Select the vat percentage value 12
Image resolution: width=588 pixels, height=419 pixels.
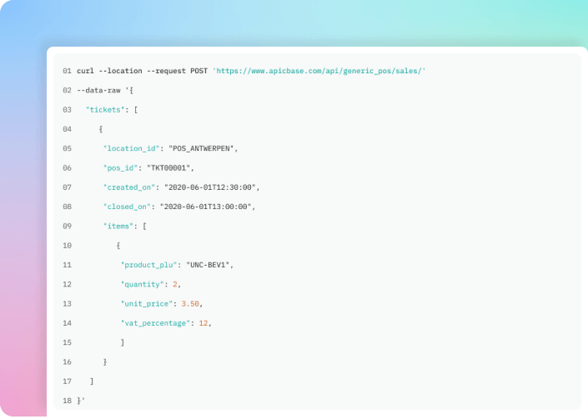[x=204, y=323]
